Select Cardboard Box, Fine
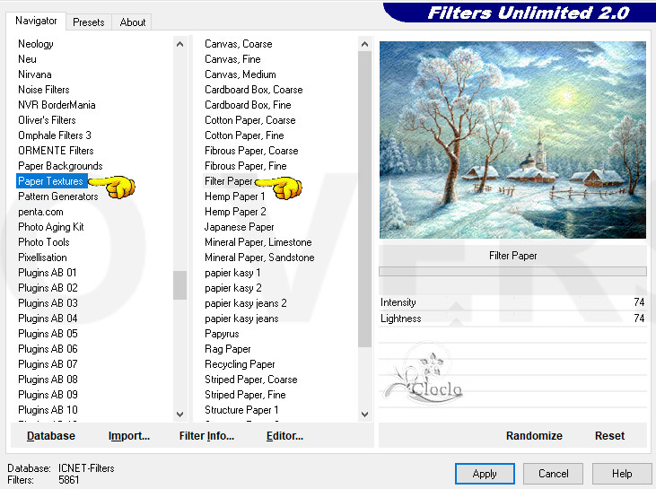656x489 pixels. click(x=248, y=105)
